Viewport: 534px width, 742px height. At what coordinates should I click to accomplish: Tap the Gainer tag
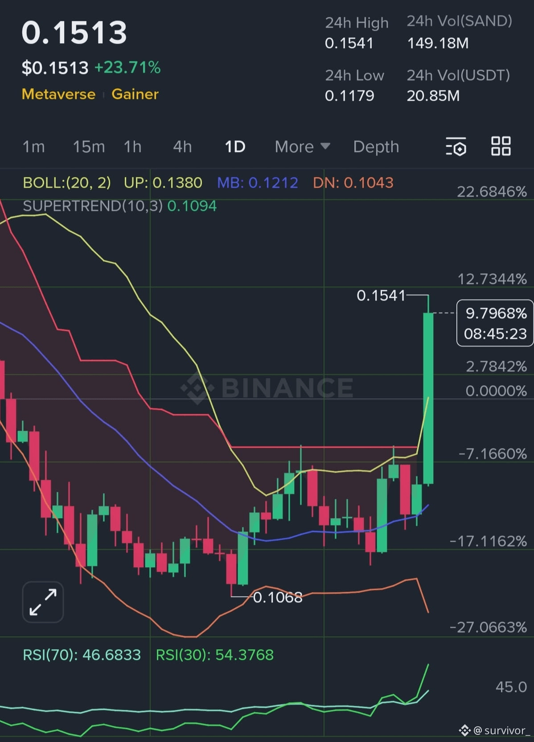[x=135, y=94]
